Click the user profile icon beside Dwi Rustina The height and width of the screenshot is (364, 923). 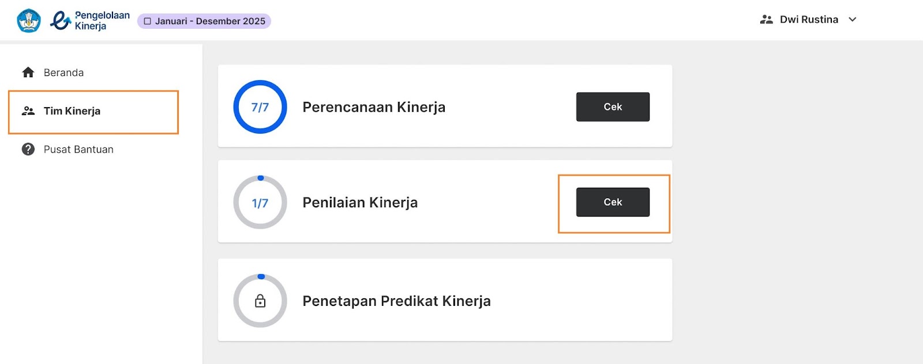click(766, 20)
